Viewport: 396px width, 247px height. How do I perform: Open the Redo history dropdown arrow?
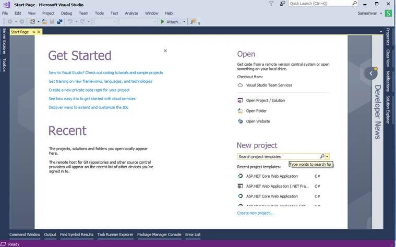88,22
